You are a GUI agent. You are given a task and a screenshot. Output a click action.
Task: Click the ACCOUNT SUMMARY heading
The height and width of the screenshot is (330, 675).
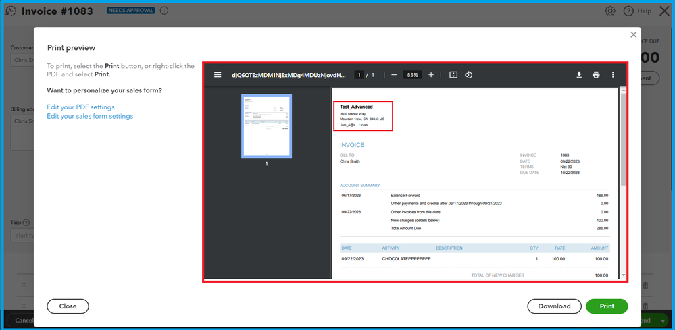click(360, 185)
